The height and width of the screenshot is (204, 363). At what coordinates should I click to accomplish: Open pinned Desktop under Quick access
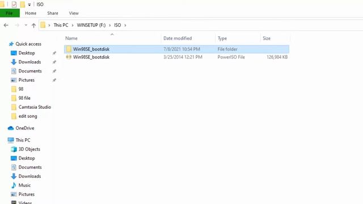click(27, 53)
